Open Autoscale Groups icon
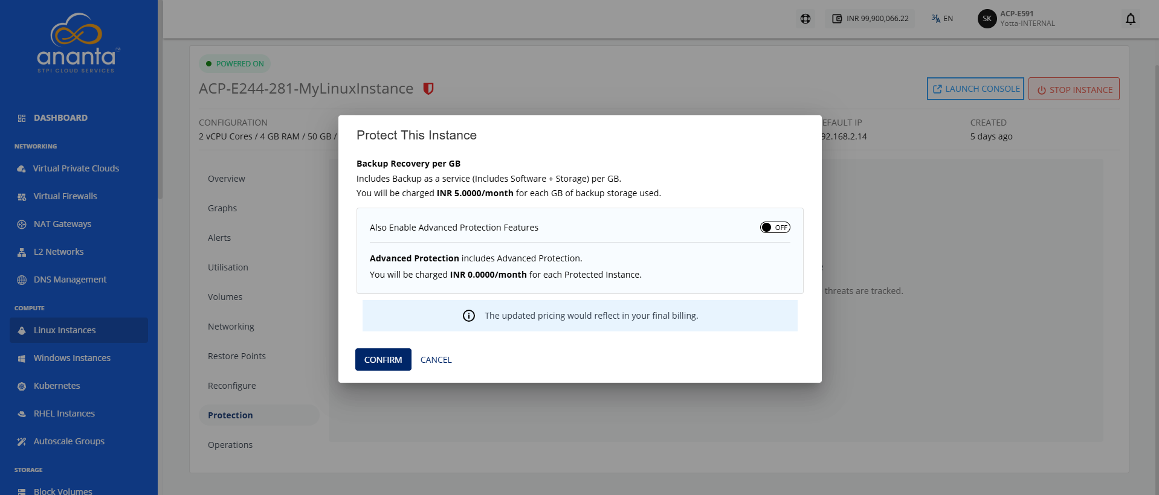1159x495 pixels. click(x=22, y=442)
